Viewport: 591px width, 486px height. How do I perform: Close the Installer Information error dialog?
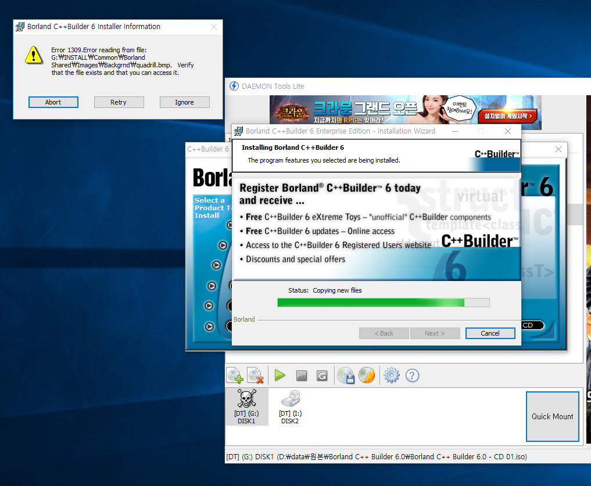click(x=214, y=27)
